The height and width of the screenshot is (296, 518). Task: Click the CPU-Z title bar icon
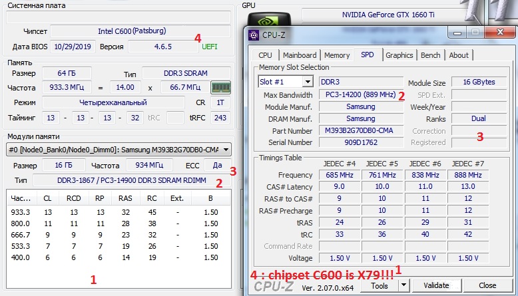[x=254, y=35]
